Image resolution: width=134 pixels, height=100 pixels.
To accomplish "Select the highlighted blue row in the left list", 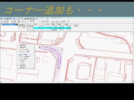I will click(10, 24).
